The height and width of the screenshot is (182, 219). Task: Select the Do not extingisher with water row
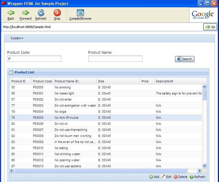[106, 105]
